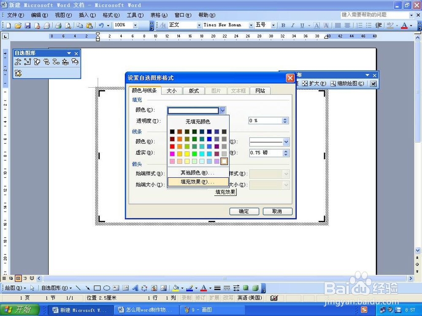Switch to the Layout tab (版式)
Image resolution: width=422 pixels, height=316 pixels.
(194, 91)
